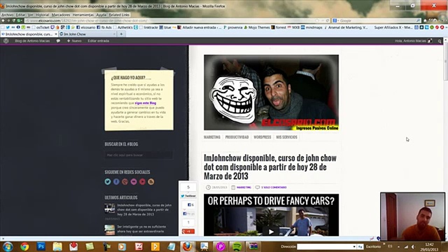Open the mindmaps bookmark
Viewport: 448px width, 252px height.
(x=311, y=27)
